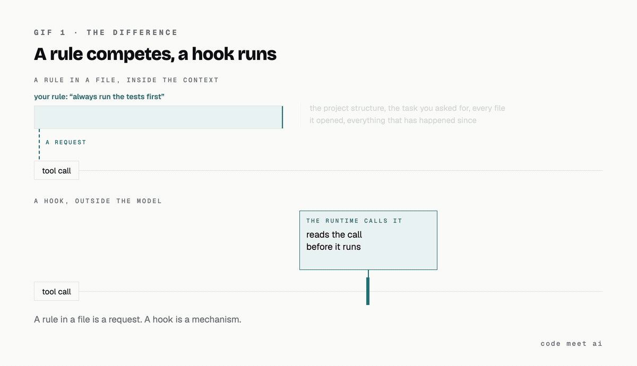Click the "tool call" box in the hook section
Viewport: 637px width, 366px height.
(x=56, y=292)
